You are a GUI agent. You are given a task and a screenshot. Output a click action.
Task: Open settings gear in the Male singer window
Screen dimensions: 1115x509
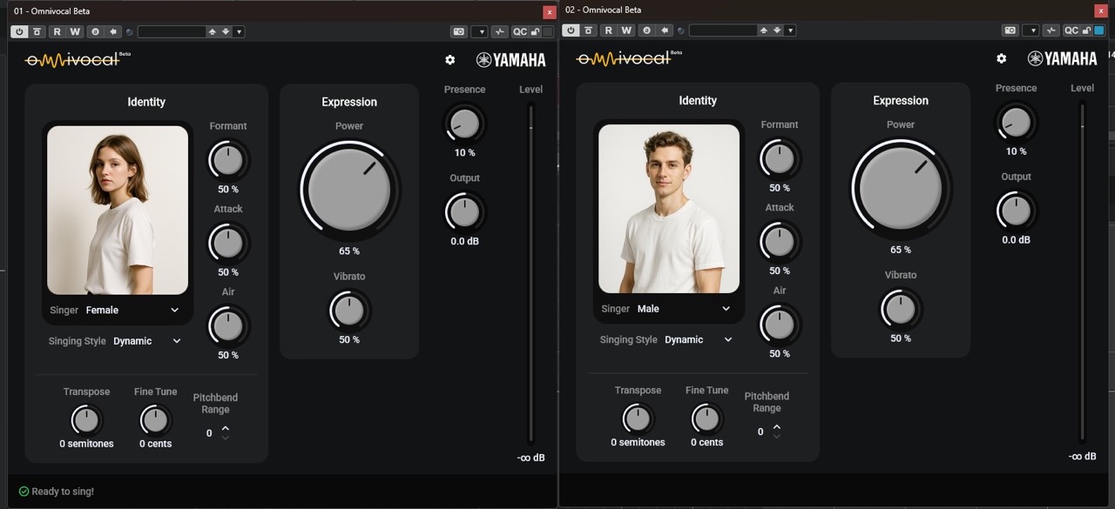(1001, 58)
